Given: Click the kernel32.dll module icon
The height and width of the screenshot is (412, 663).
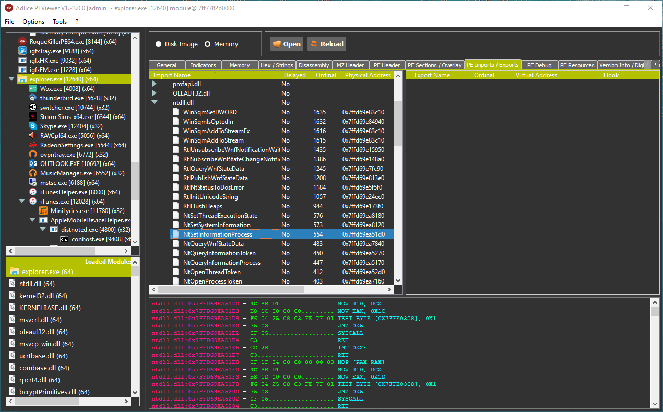Looking at the screenshot, I should pyautogui.click(x=13, y=296).
